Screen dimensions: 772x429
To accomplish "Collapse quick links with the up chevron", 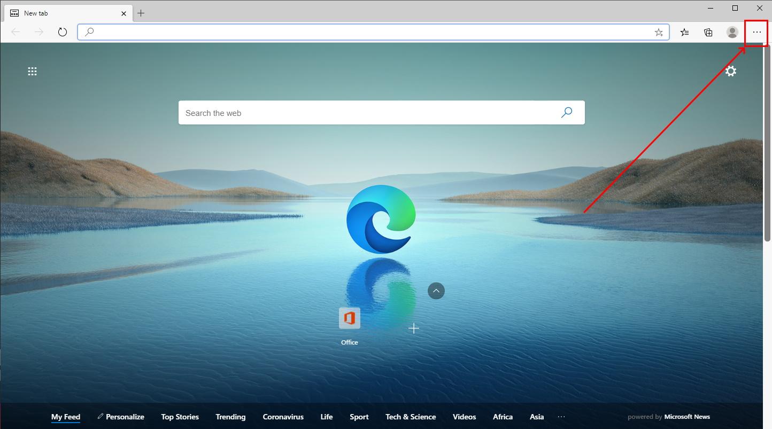I will pos(436,291).
